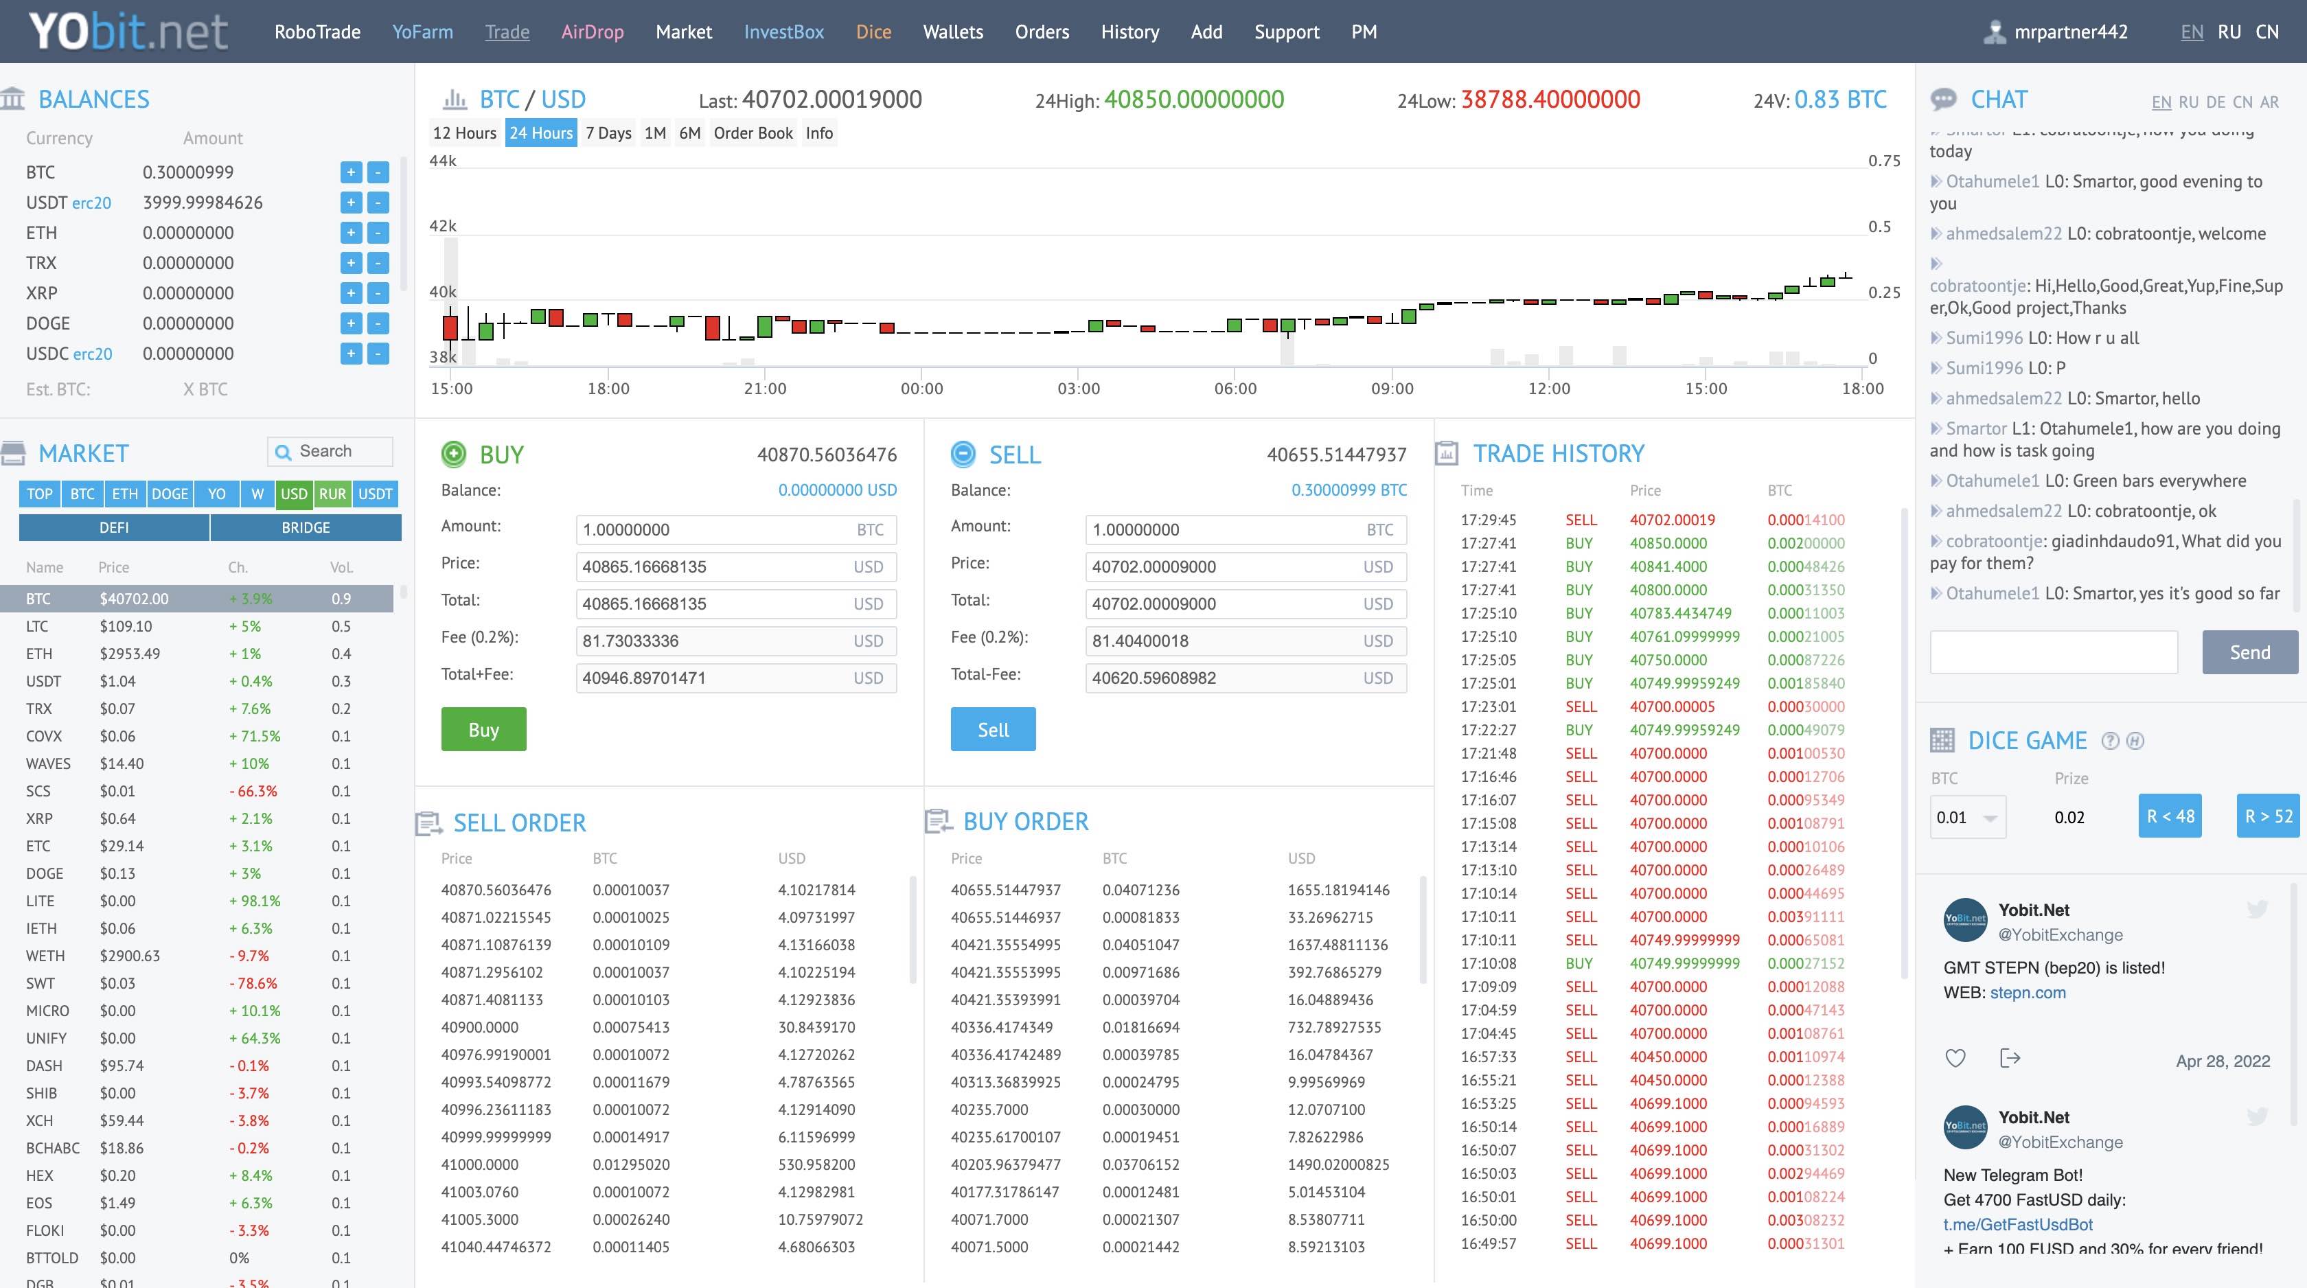Image resolution: width=2307 pixels, height=1288 pixels.
Task: Click the search magnifier icon in Market
Action: (x=283, y=452)
